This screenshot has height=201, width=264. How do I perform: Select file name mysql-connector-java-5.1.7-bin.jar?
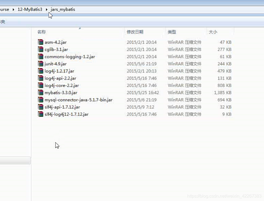click(x=78, y=100)
